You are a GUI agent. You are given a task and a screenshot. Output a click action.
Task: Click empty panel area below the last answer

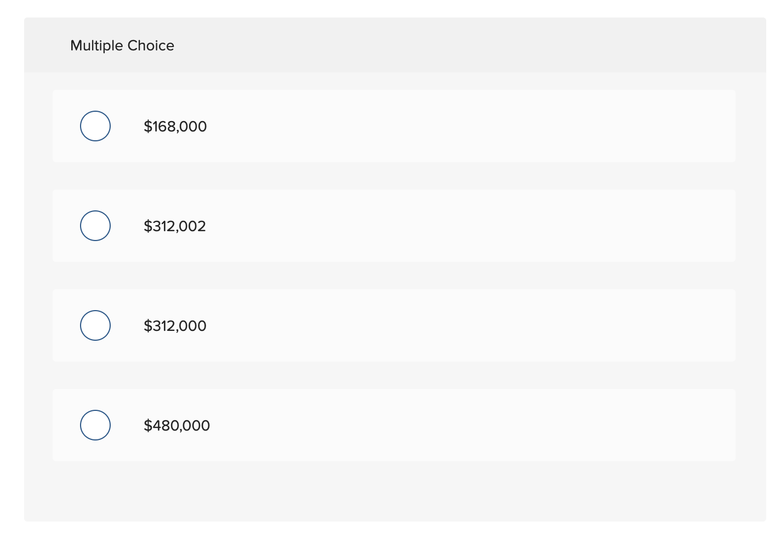click(x=395, y=491)
